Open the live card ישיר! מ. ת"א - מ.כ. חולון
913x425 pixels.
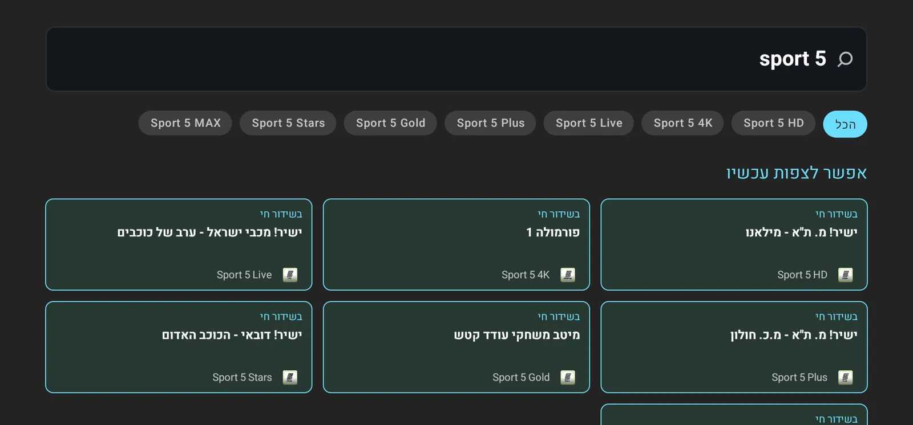click(734, 347)
